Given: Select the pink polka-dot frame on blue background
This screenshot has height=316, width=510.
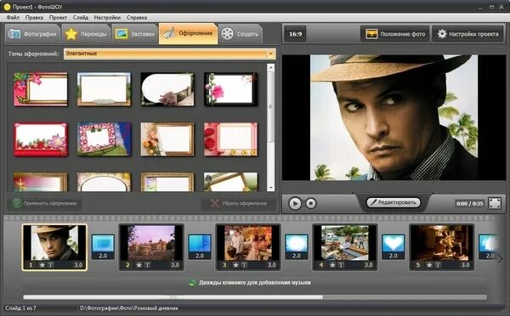Looking at the screenshot, I should pos(104,139).
